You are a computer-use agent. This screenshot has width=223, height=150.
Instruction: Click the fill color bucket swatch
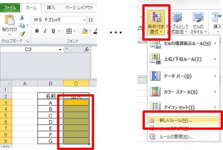pos(85,31)
